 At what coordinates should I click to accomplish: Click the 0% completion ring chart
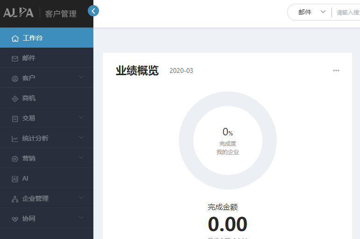pos(228,141)
